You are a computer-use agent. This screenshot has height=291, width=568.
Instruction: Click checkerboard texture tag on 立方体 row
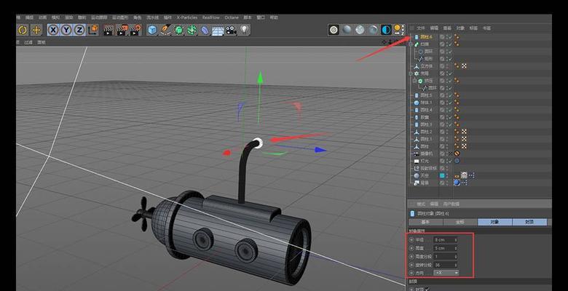[464, 66]
